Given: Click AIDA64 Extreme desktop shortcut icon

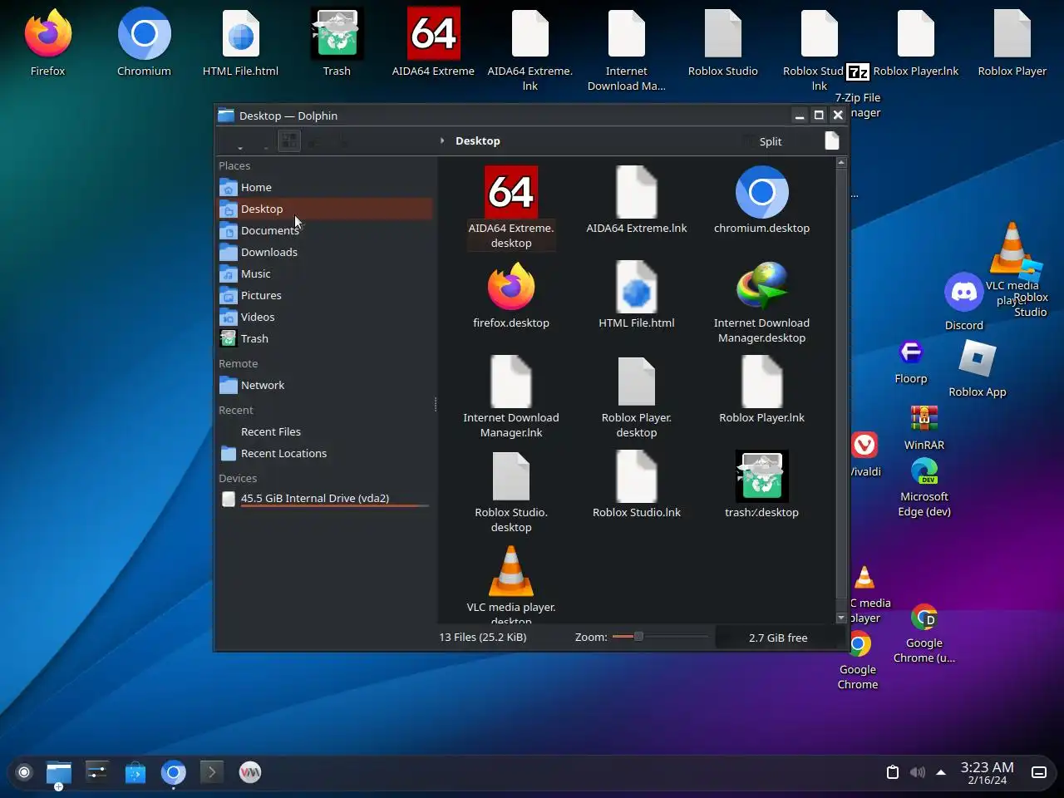Looking at the screenshot, I should point(433,42).
